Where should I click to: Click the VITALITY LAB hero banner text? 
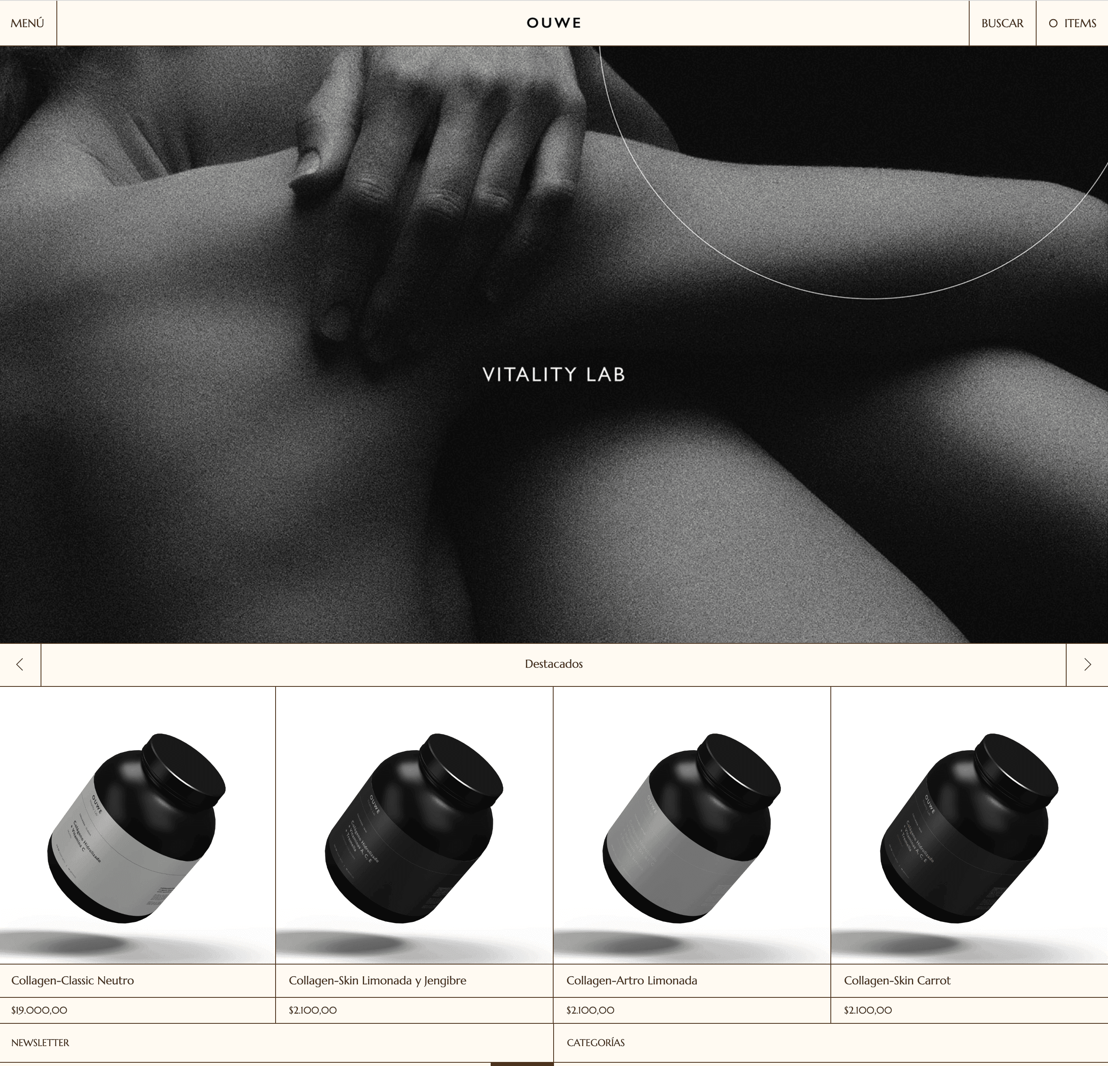(x=554, y=374)
